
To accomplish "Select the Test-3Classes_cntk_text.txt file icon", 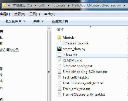I will pos(59,83).
